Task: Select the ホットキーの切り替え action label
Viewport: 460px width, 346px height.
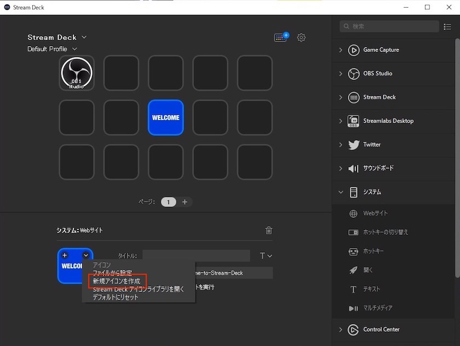Action: (386, 232)
